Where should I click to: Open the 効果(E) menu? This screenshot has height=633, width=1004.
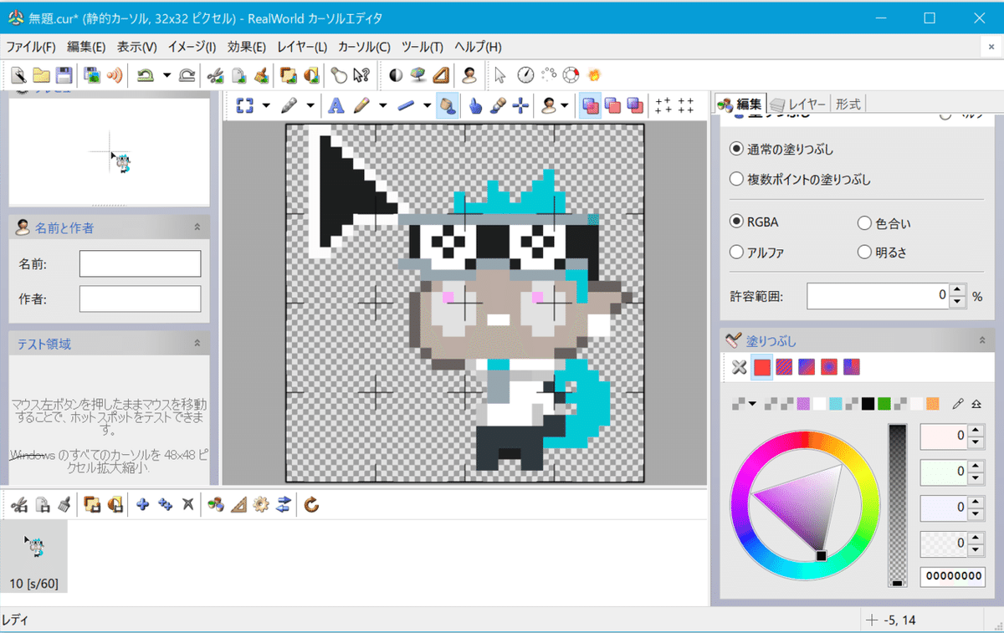point(246,47)
